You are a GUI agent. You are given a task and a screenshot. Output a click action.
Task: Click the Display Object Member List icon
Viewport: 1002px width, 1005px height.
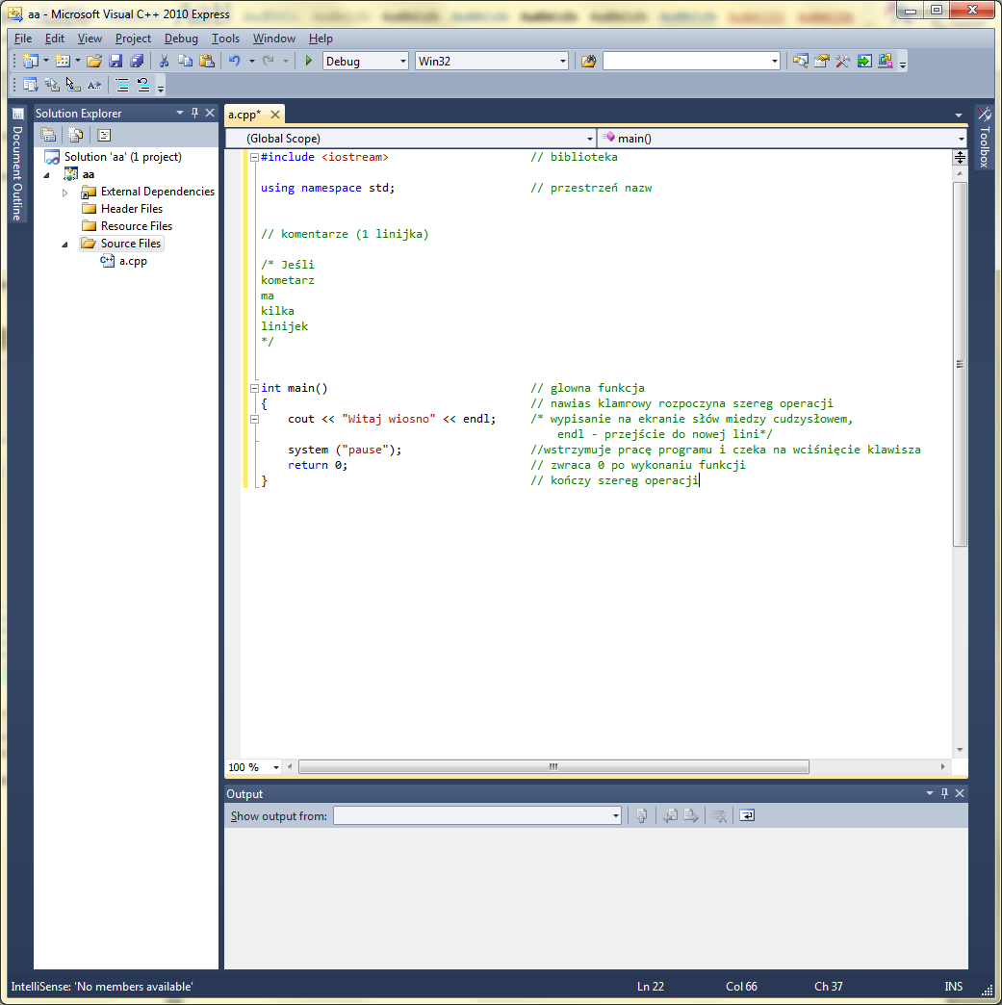pos(30,85)
